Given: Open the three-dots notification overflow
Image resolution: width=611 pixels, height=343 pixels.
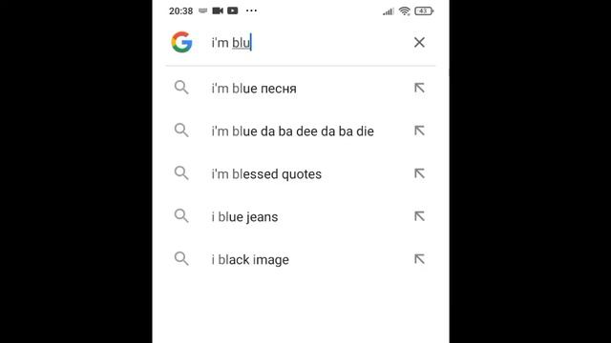Looking at the screenshot, I should pyautogui.click(x=251, y=10).
